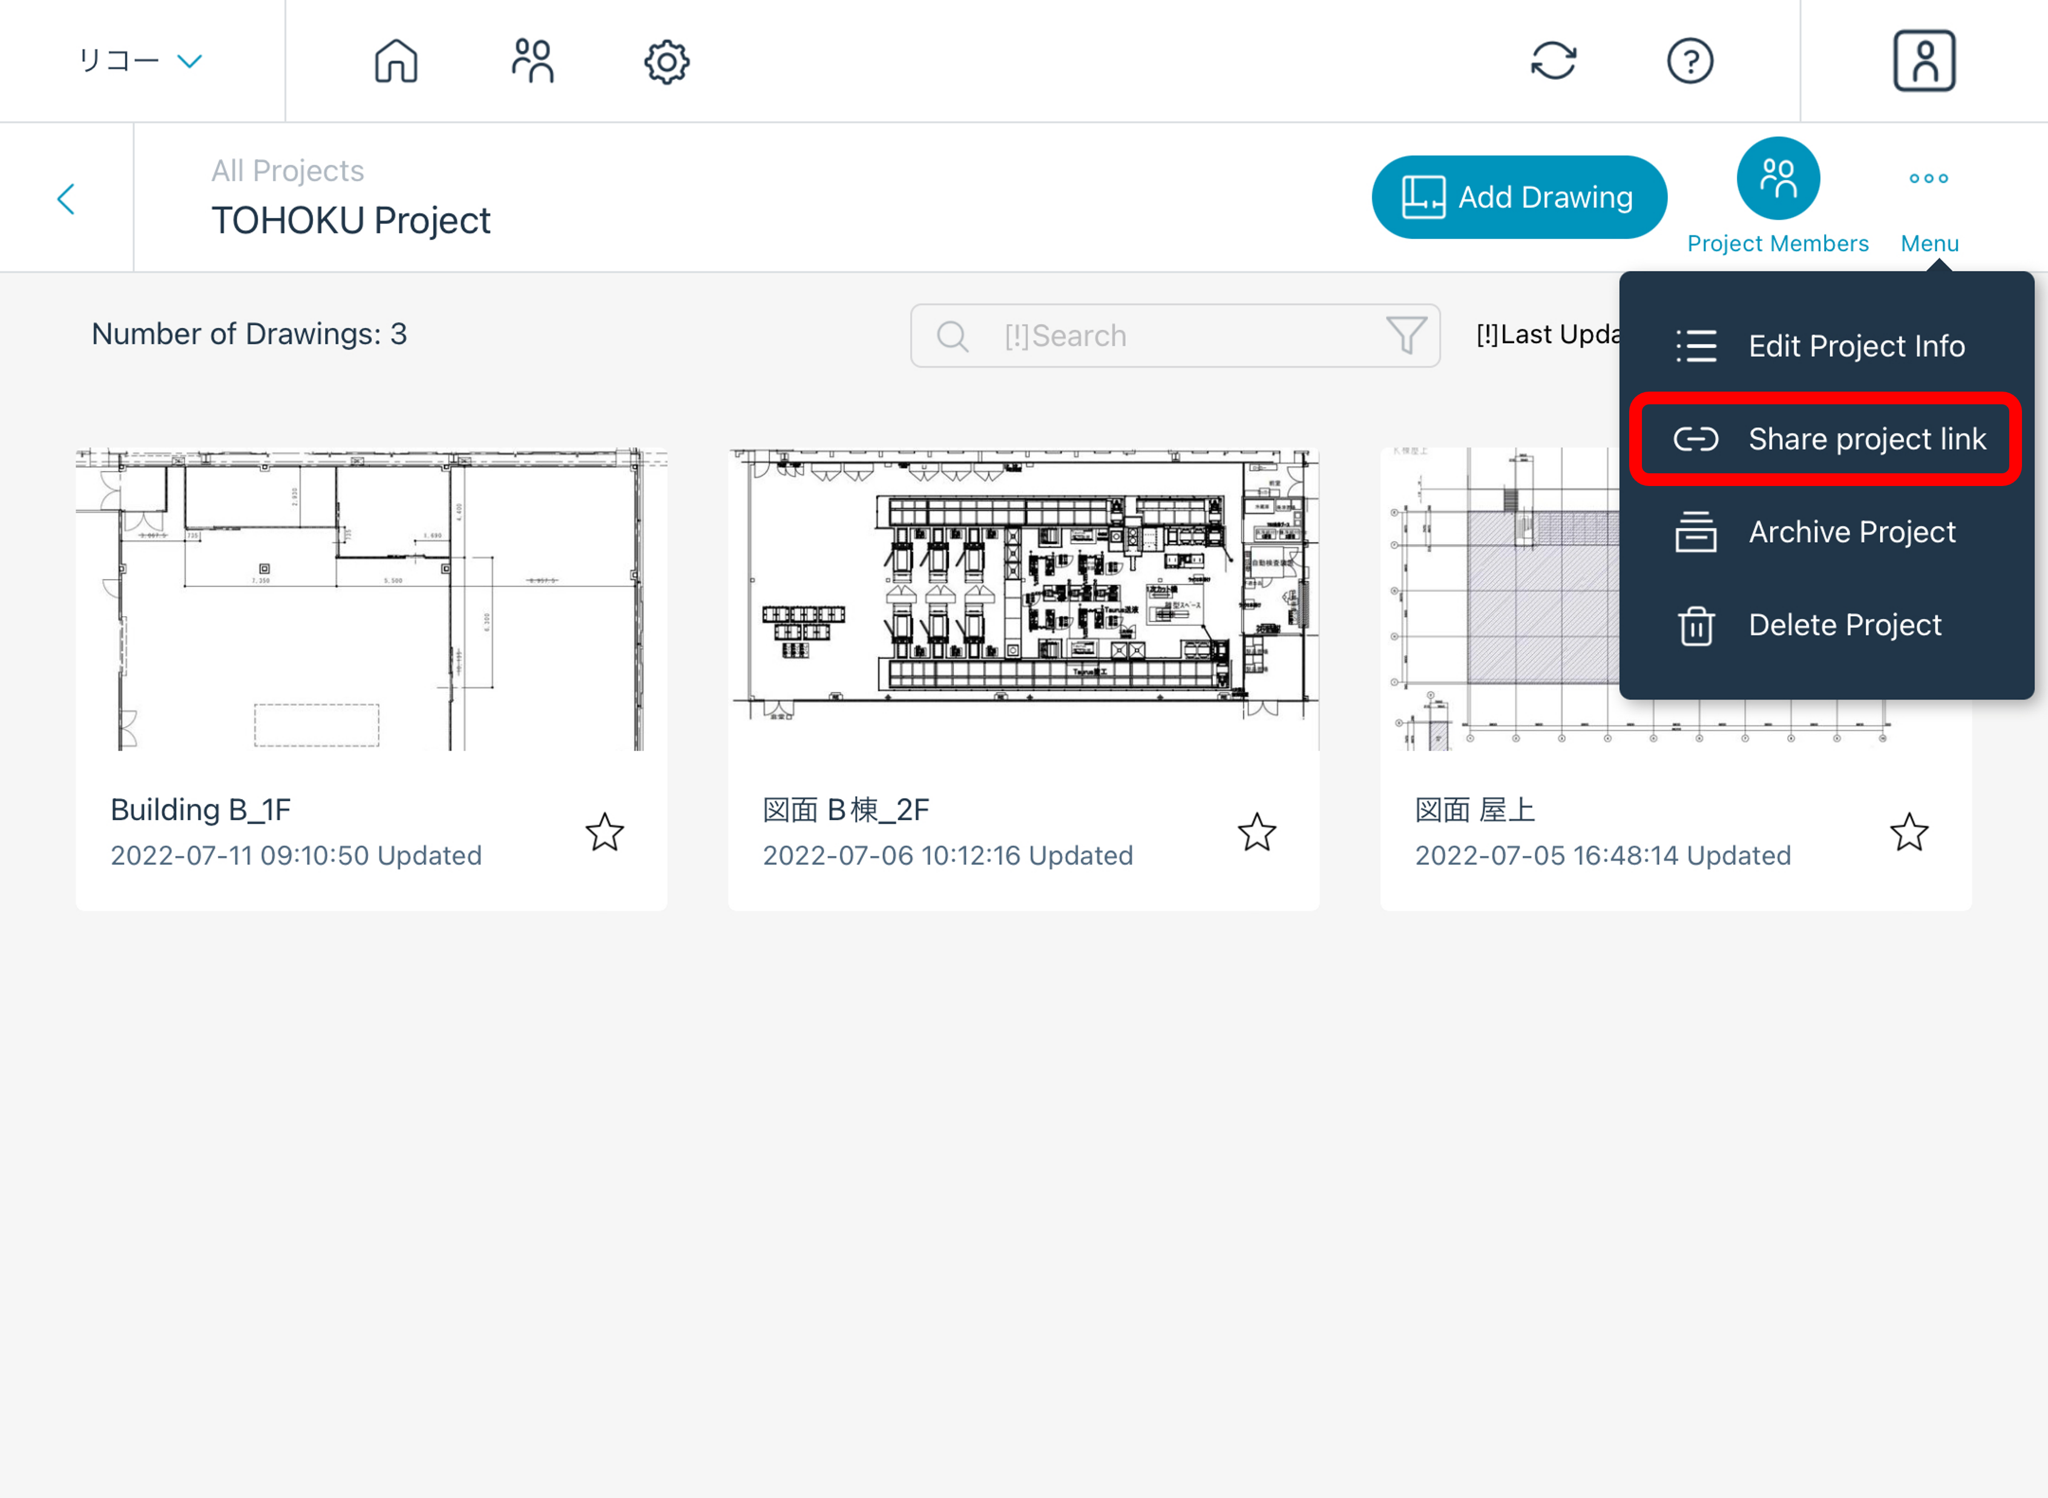This screenshot has width=2048, height=1498.
Task: Click the Building B_1F title text
Action: (x=200, y=809)
